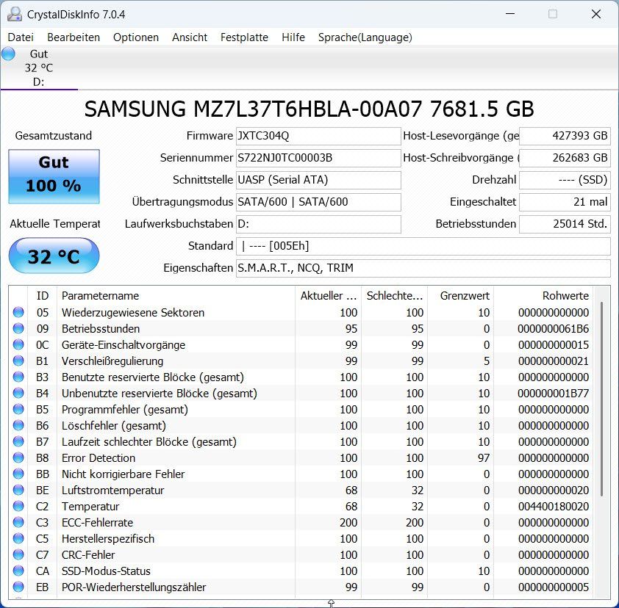Click status orb of row B7 Laufzeit schlechter Blöcke
The height and width of the screenshot is (608, 619).
coord(18,441)
